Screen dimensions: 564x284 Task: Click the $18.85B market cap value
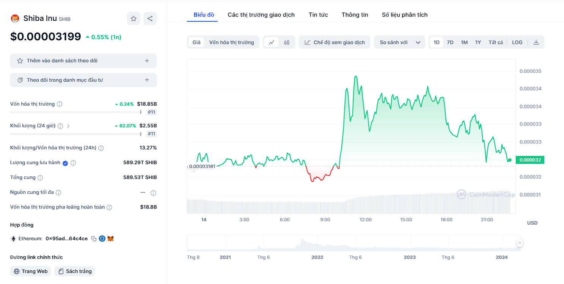click(147, 104)
